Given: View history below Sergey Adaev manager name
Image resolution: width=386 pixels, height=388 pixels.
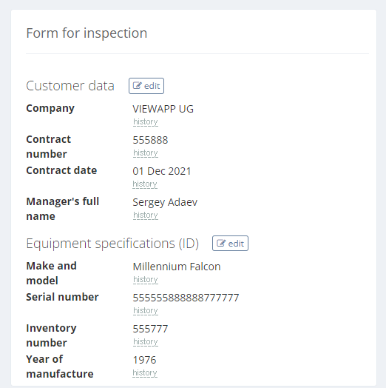Looking at the screenshot, I should pyautogui.click(x=146, y=215).
